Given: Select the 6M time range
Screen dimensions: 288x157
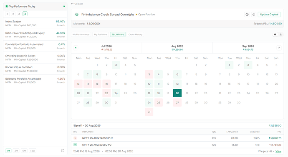Looking at the screenshot, I should (x=24, y=151).
